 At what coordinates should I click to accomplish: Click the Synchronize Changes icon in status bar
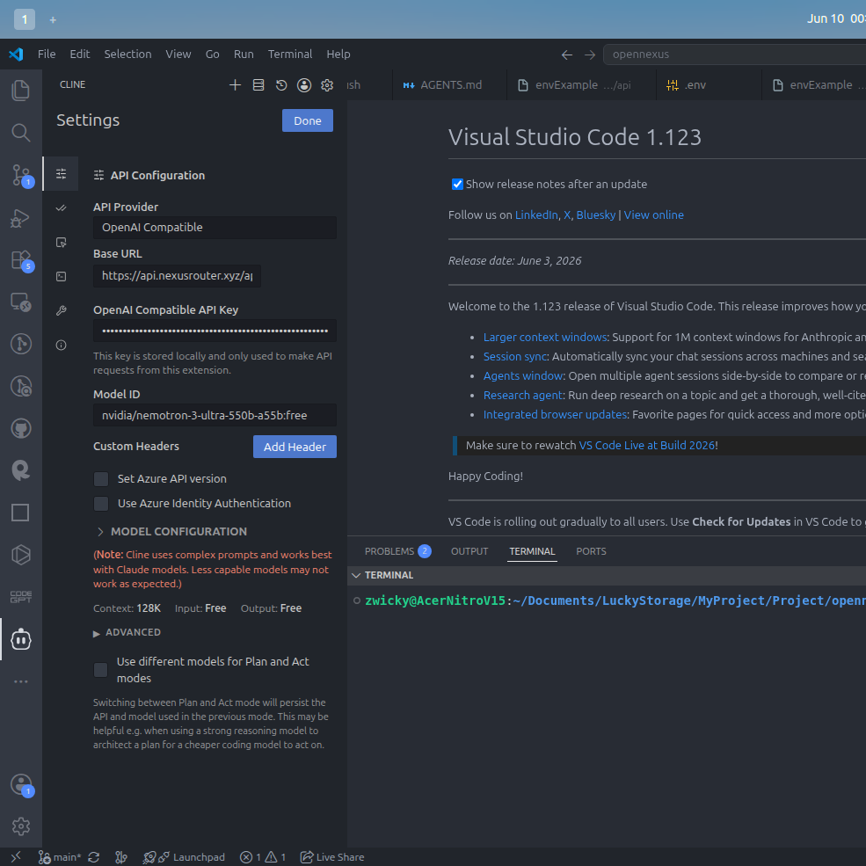[x=94, y=857]
